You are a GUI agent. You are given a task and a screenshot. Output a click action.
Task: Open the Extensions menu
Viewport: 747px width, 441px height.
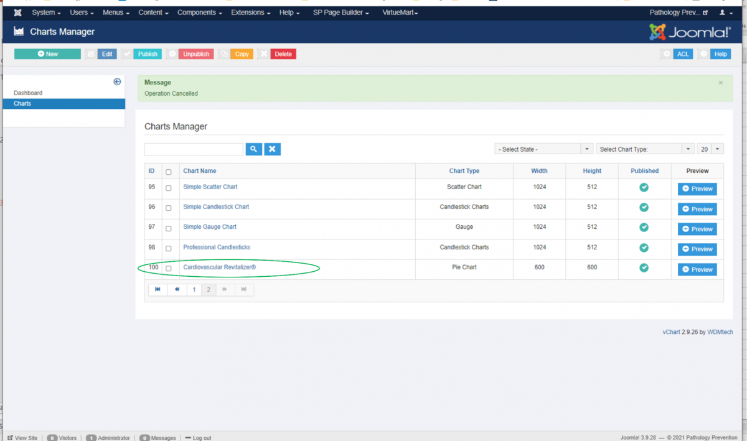[251, 12]
